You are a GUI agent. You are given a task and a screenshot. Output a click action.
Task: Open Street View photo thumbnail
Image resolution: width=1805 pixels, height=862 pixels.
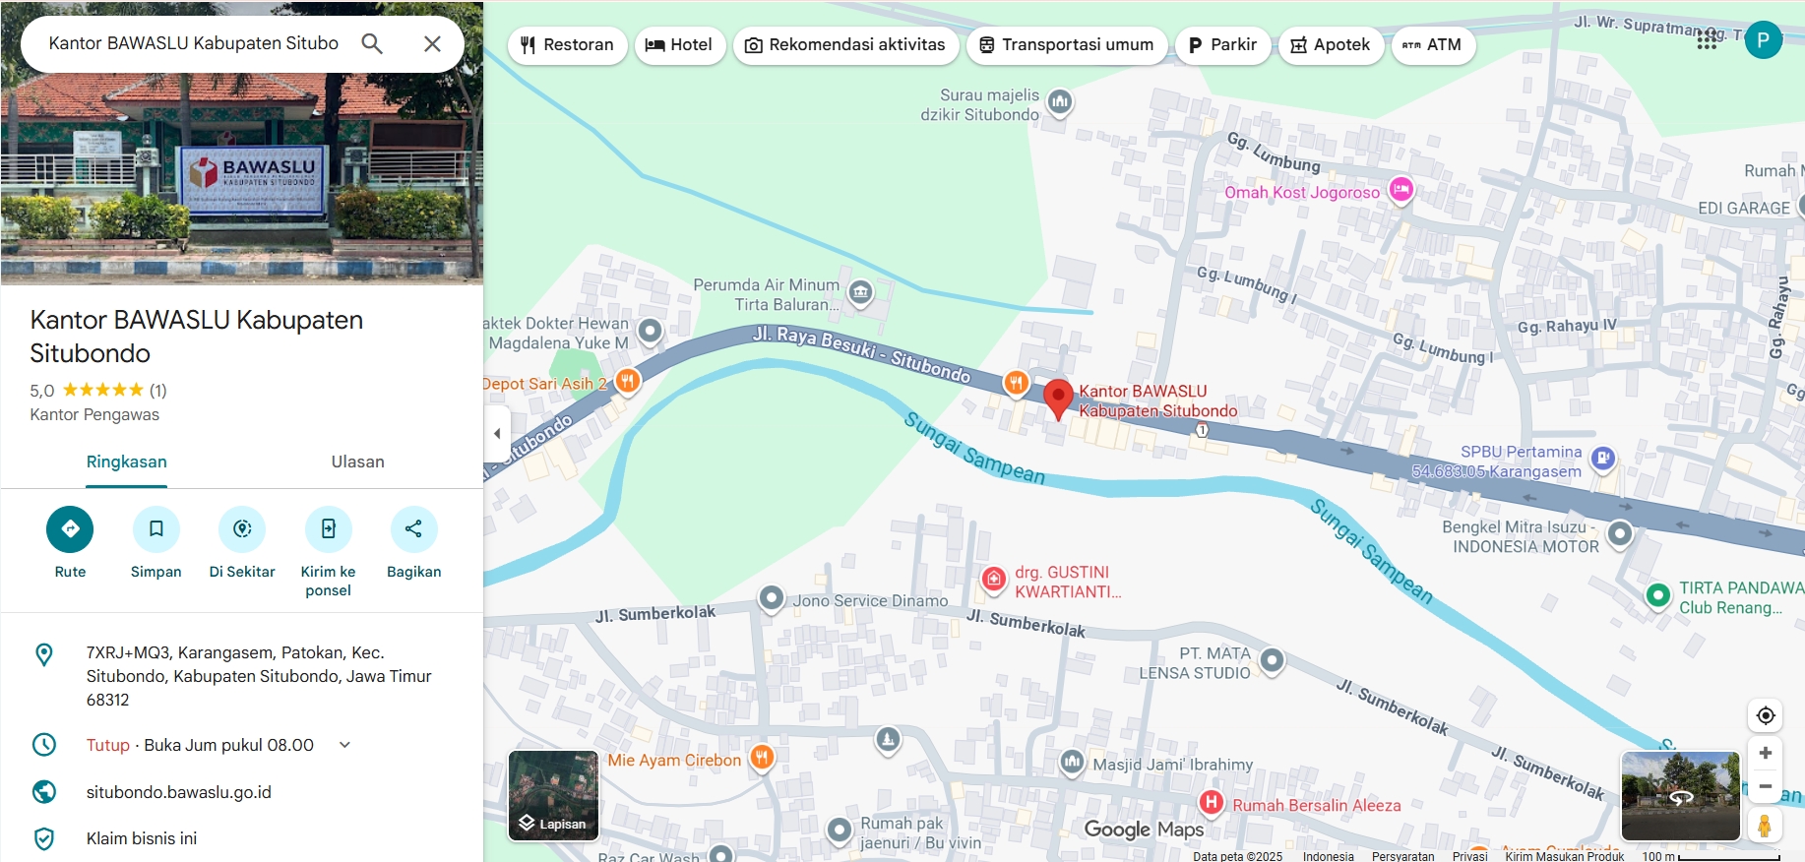tap(1680, 795)
